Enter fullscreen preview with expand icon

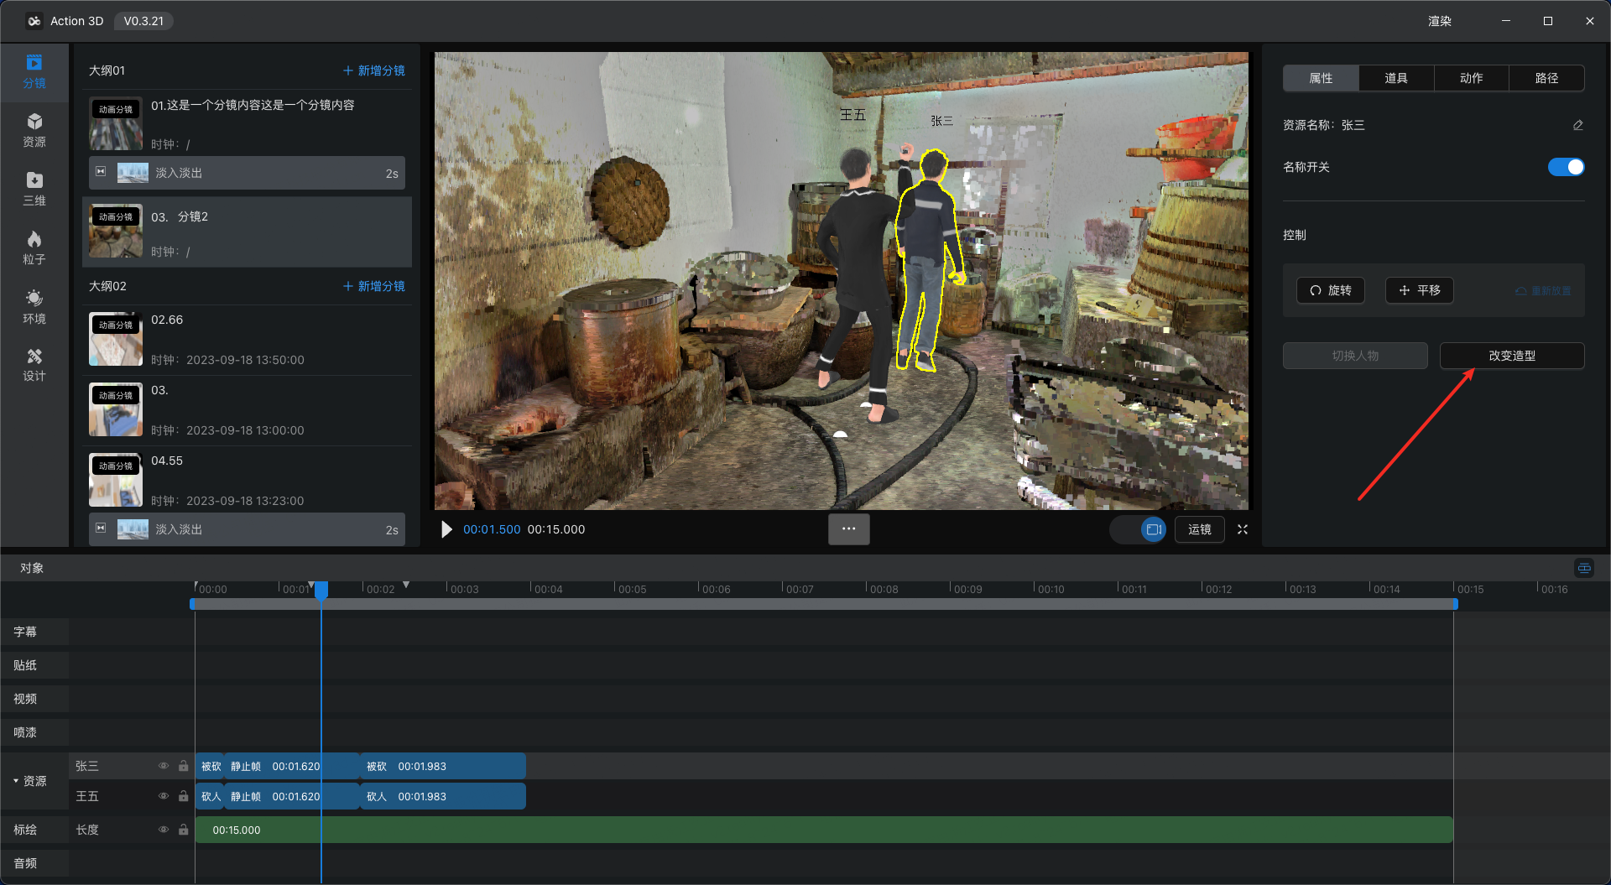(x=1243, y=529)
